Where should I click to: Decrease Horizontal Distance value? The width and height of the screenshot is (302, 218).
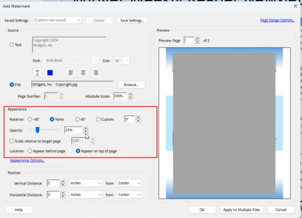click(x=63, y=196)
